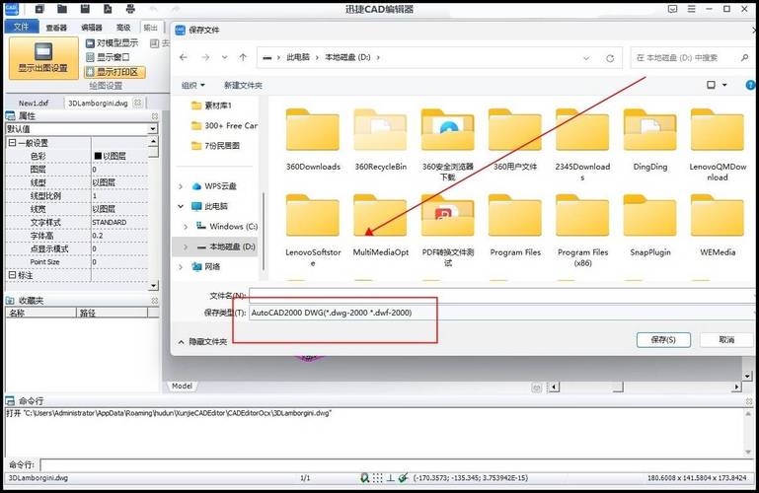Switch to the 输出 ribbon tab

(x=151, y=28)
